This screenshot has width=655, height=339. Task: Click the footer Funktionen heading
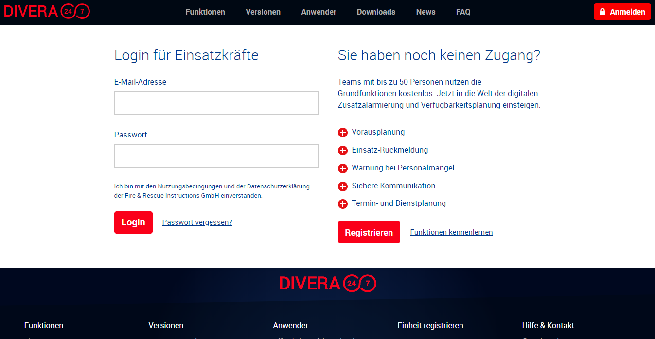click(44, 325)
